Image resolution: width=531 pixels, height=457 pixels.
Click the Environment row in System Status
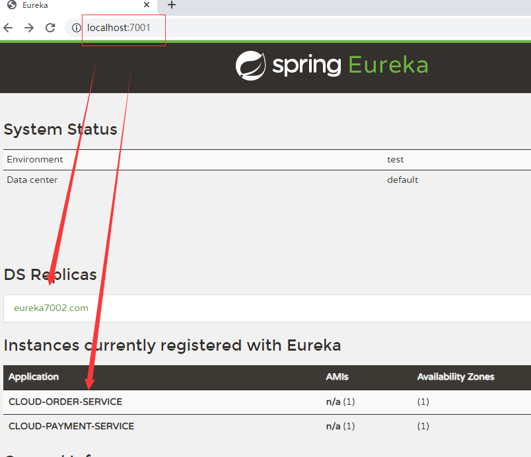tap(35, 159)
